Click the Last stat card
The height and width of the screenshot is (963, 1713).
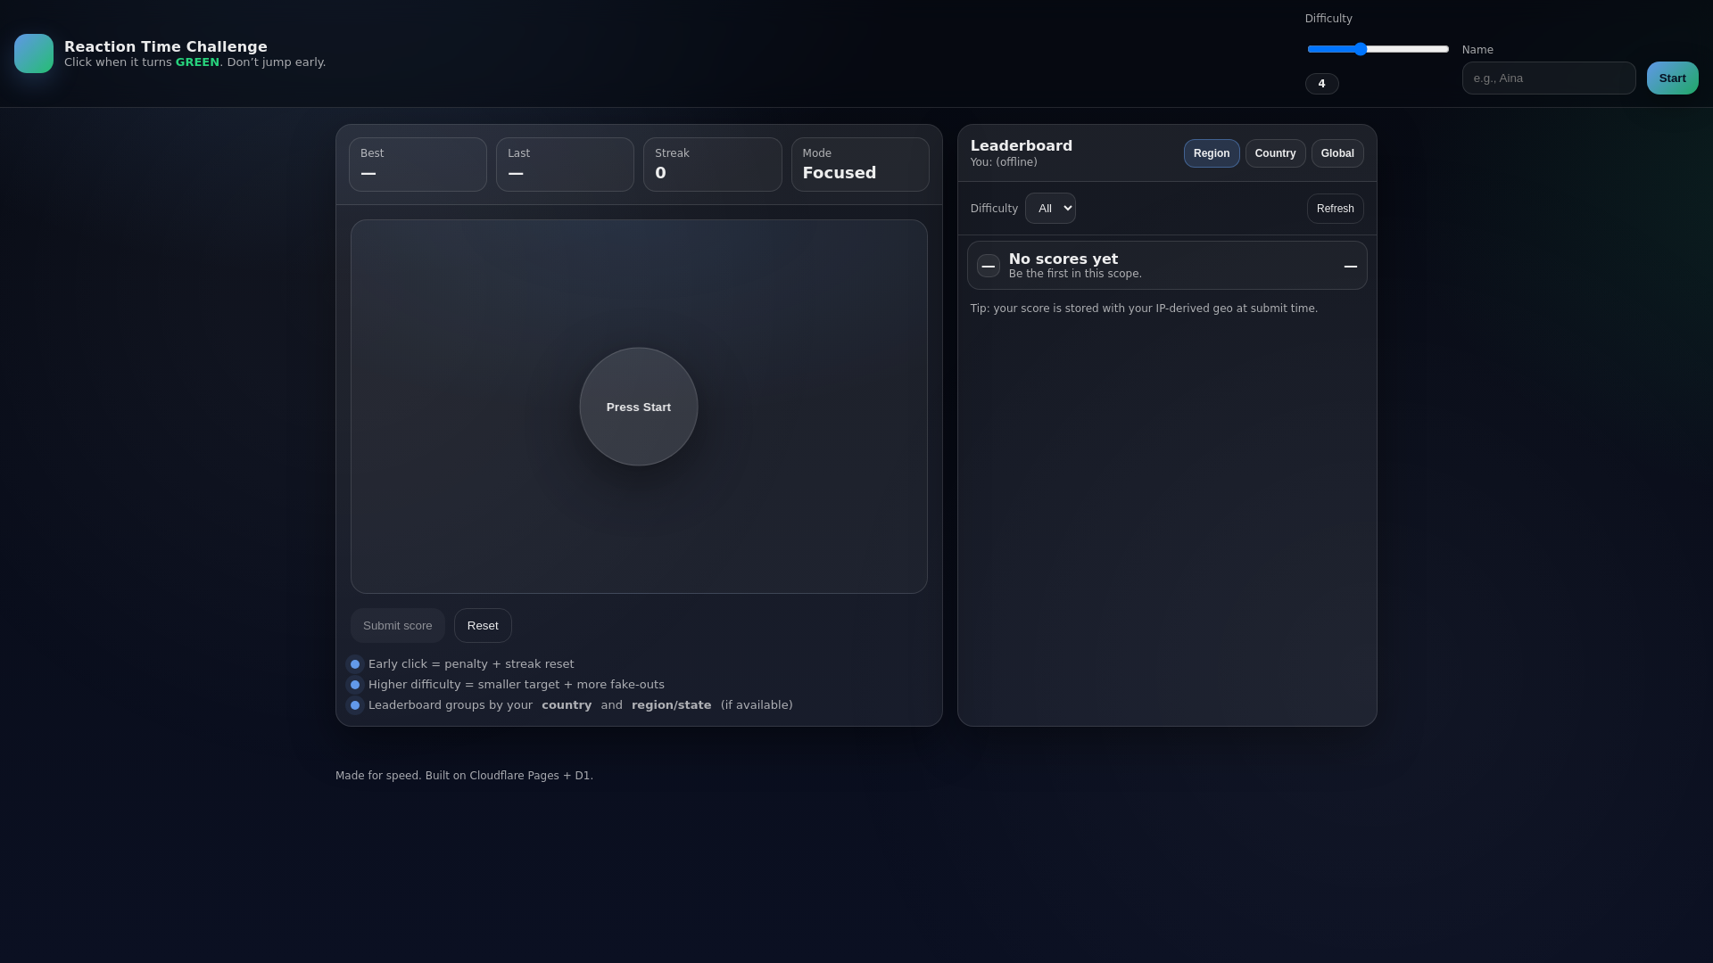coord(566,165)
